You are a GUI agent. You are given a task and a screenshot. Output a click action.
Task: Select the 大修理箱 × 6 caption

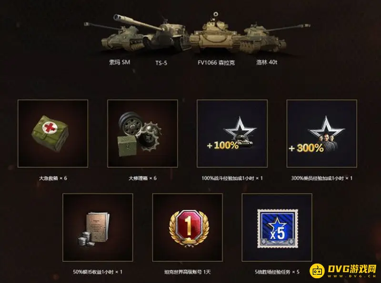(142, 178)
